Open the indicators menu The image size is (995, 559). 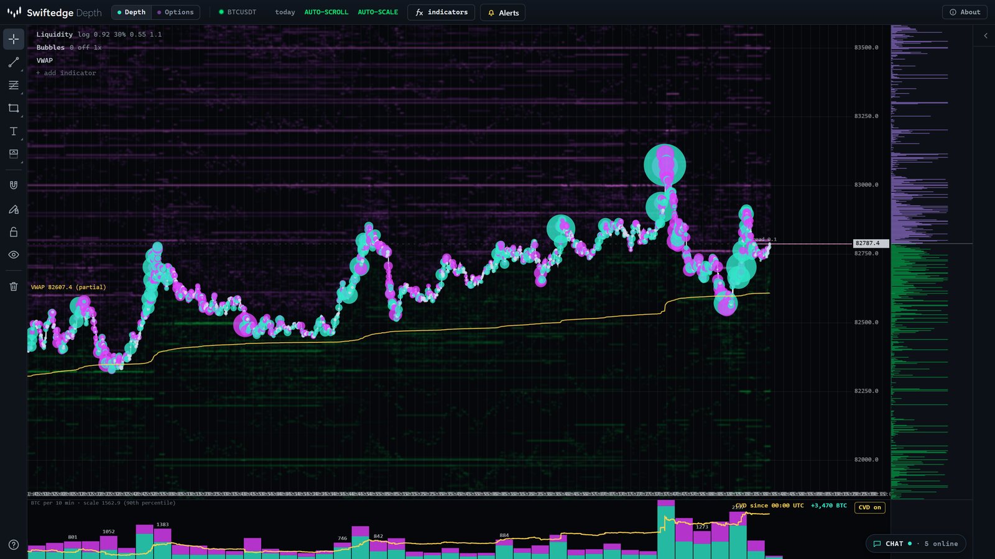coord(441,12)
